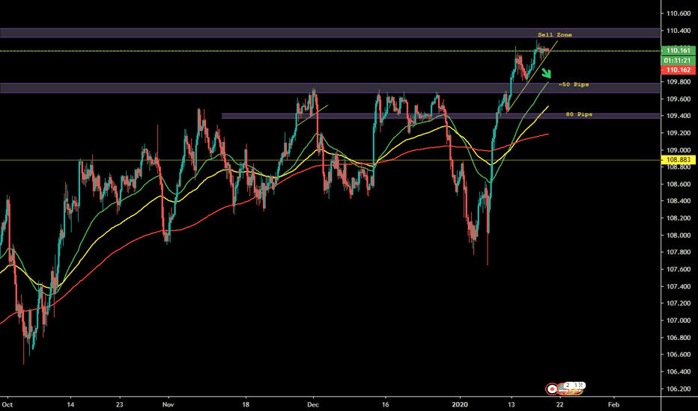Click the green down arrow drawing
Image resolution: width=698 pixels, height=411 pixels.
[x=547, y=73]
